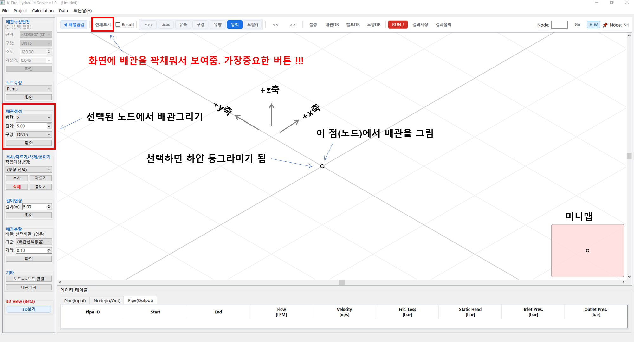Click 확인 under 배관생성
The width and height of the screenshot is (634, 342).
[29, 143]
